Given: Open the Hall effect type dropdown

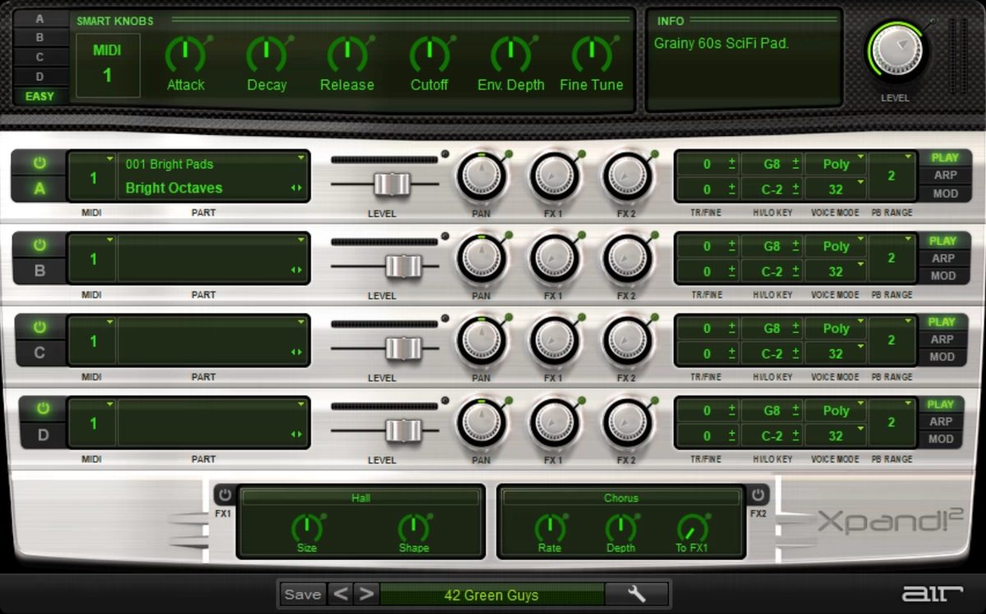Looking at the screenshot, I should (x=361, y=497).
